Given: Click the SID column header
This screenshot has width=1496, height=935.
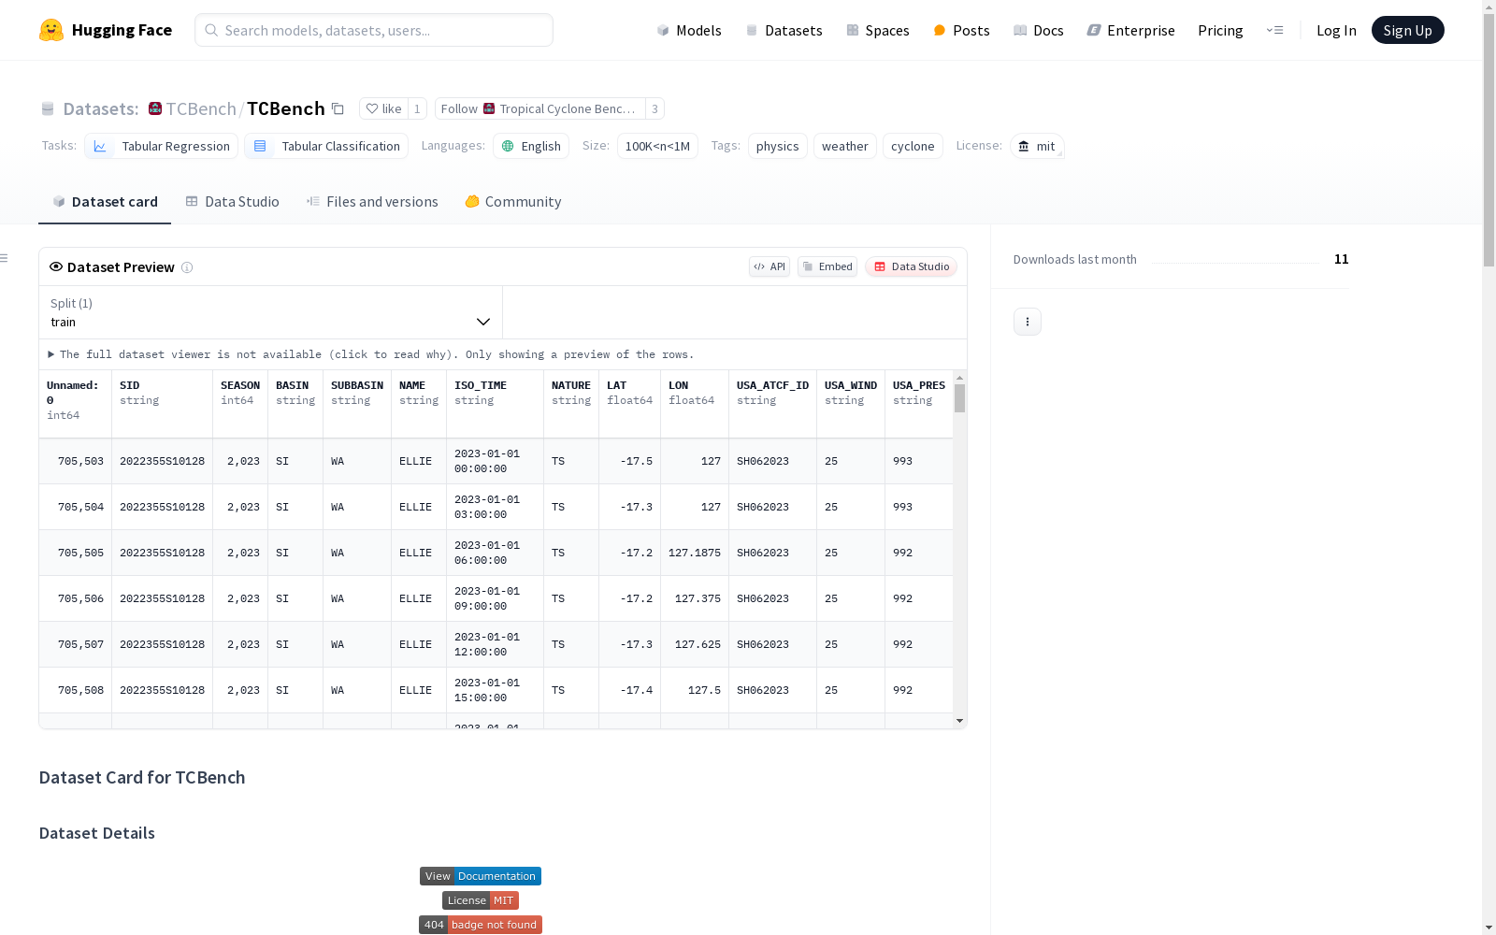Looking at the screenshot, I should pos(163,404).
